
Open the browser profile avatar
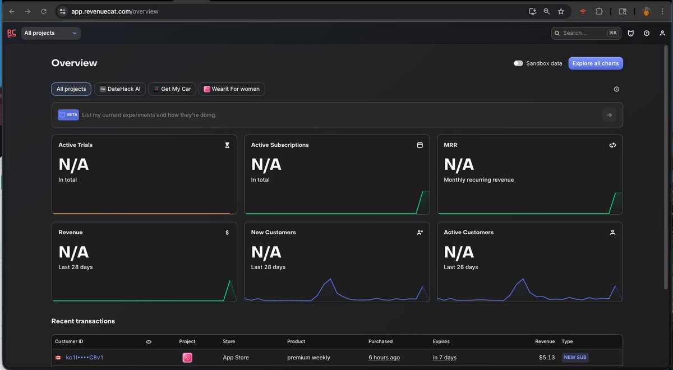click(x=646, y=11)
